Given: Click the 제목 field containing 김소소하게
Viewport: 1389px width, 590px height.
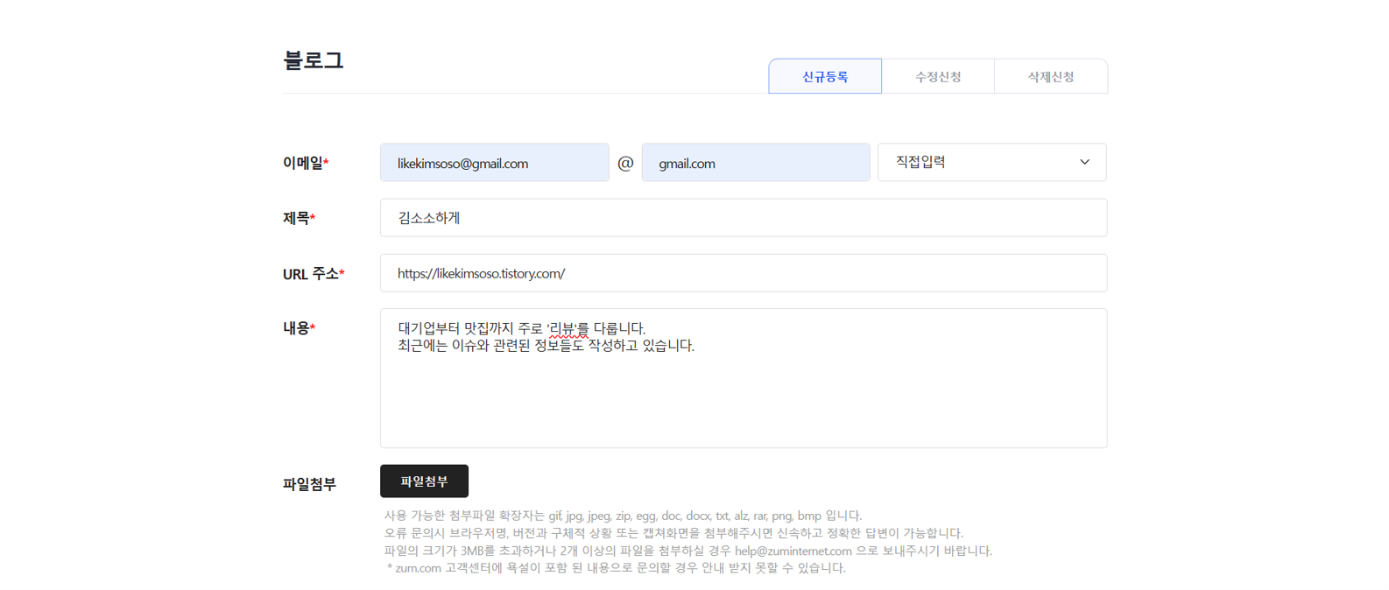Looking at the screenshot, I should (x=744, y=218).
